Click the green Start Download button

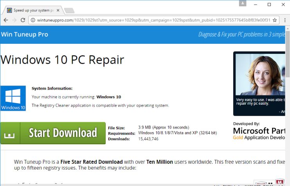click(53, 133)
